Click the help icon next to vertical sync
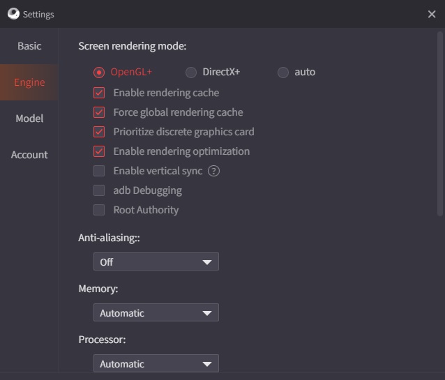This screenshot has height=380, width=445. pyautogui.click(x=213, y=171)
